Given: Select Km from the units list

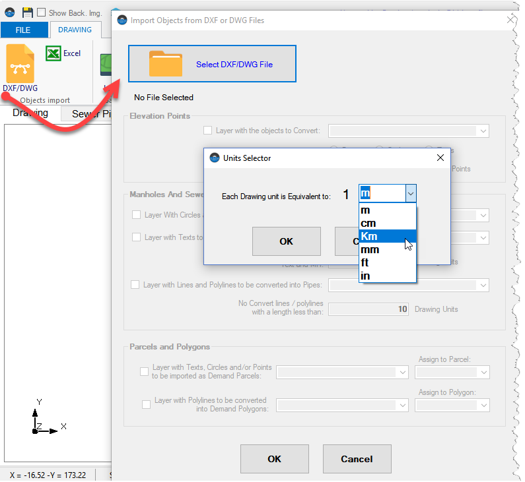Looking at the screenshot, I should pos(369,237).
